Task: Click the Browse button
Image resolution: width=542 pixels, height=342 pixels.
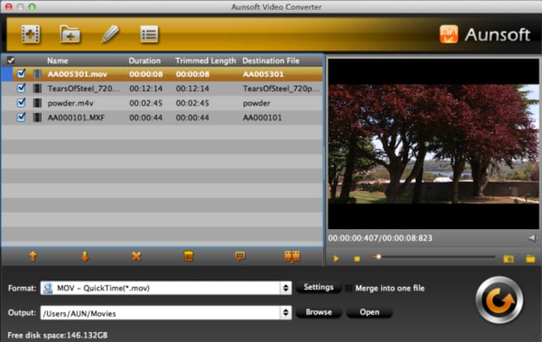Action: (x=319, y=313)
